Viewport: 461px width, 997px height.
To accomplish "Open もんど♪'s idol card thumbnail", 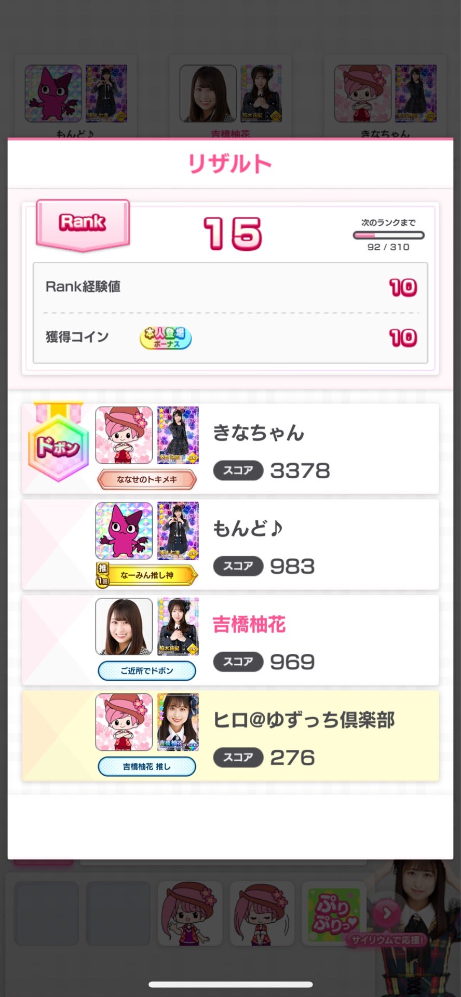I will [178, 531].
